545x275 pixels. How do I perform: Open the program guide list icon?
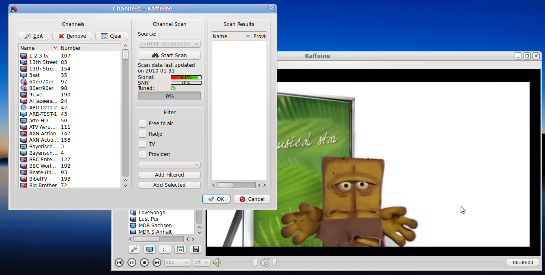pyautogui.click(x=165, y=249)
